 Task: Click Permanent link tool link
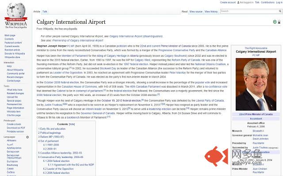(x=14, y=104)
